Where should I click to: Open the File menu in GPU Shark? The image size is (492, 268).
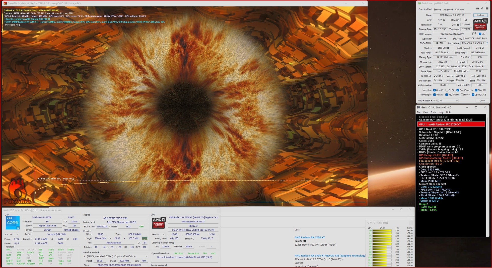coord(419,112)
